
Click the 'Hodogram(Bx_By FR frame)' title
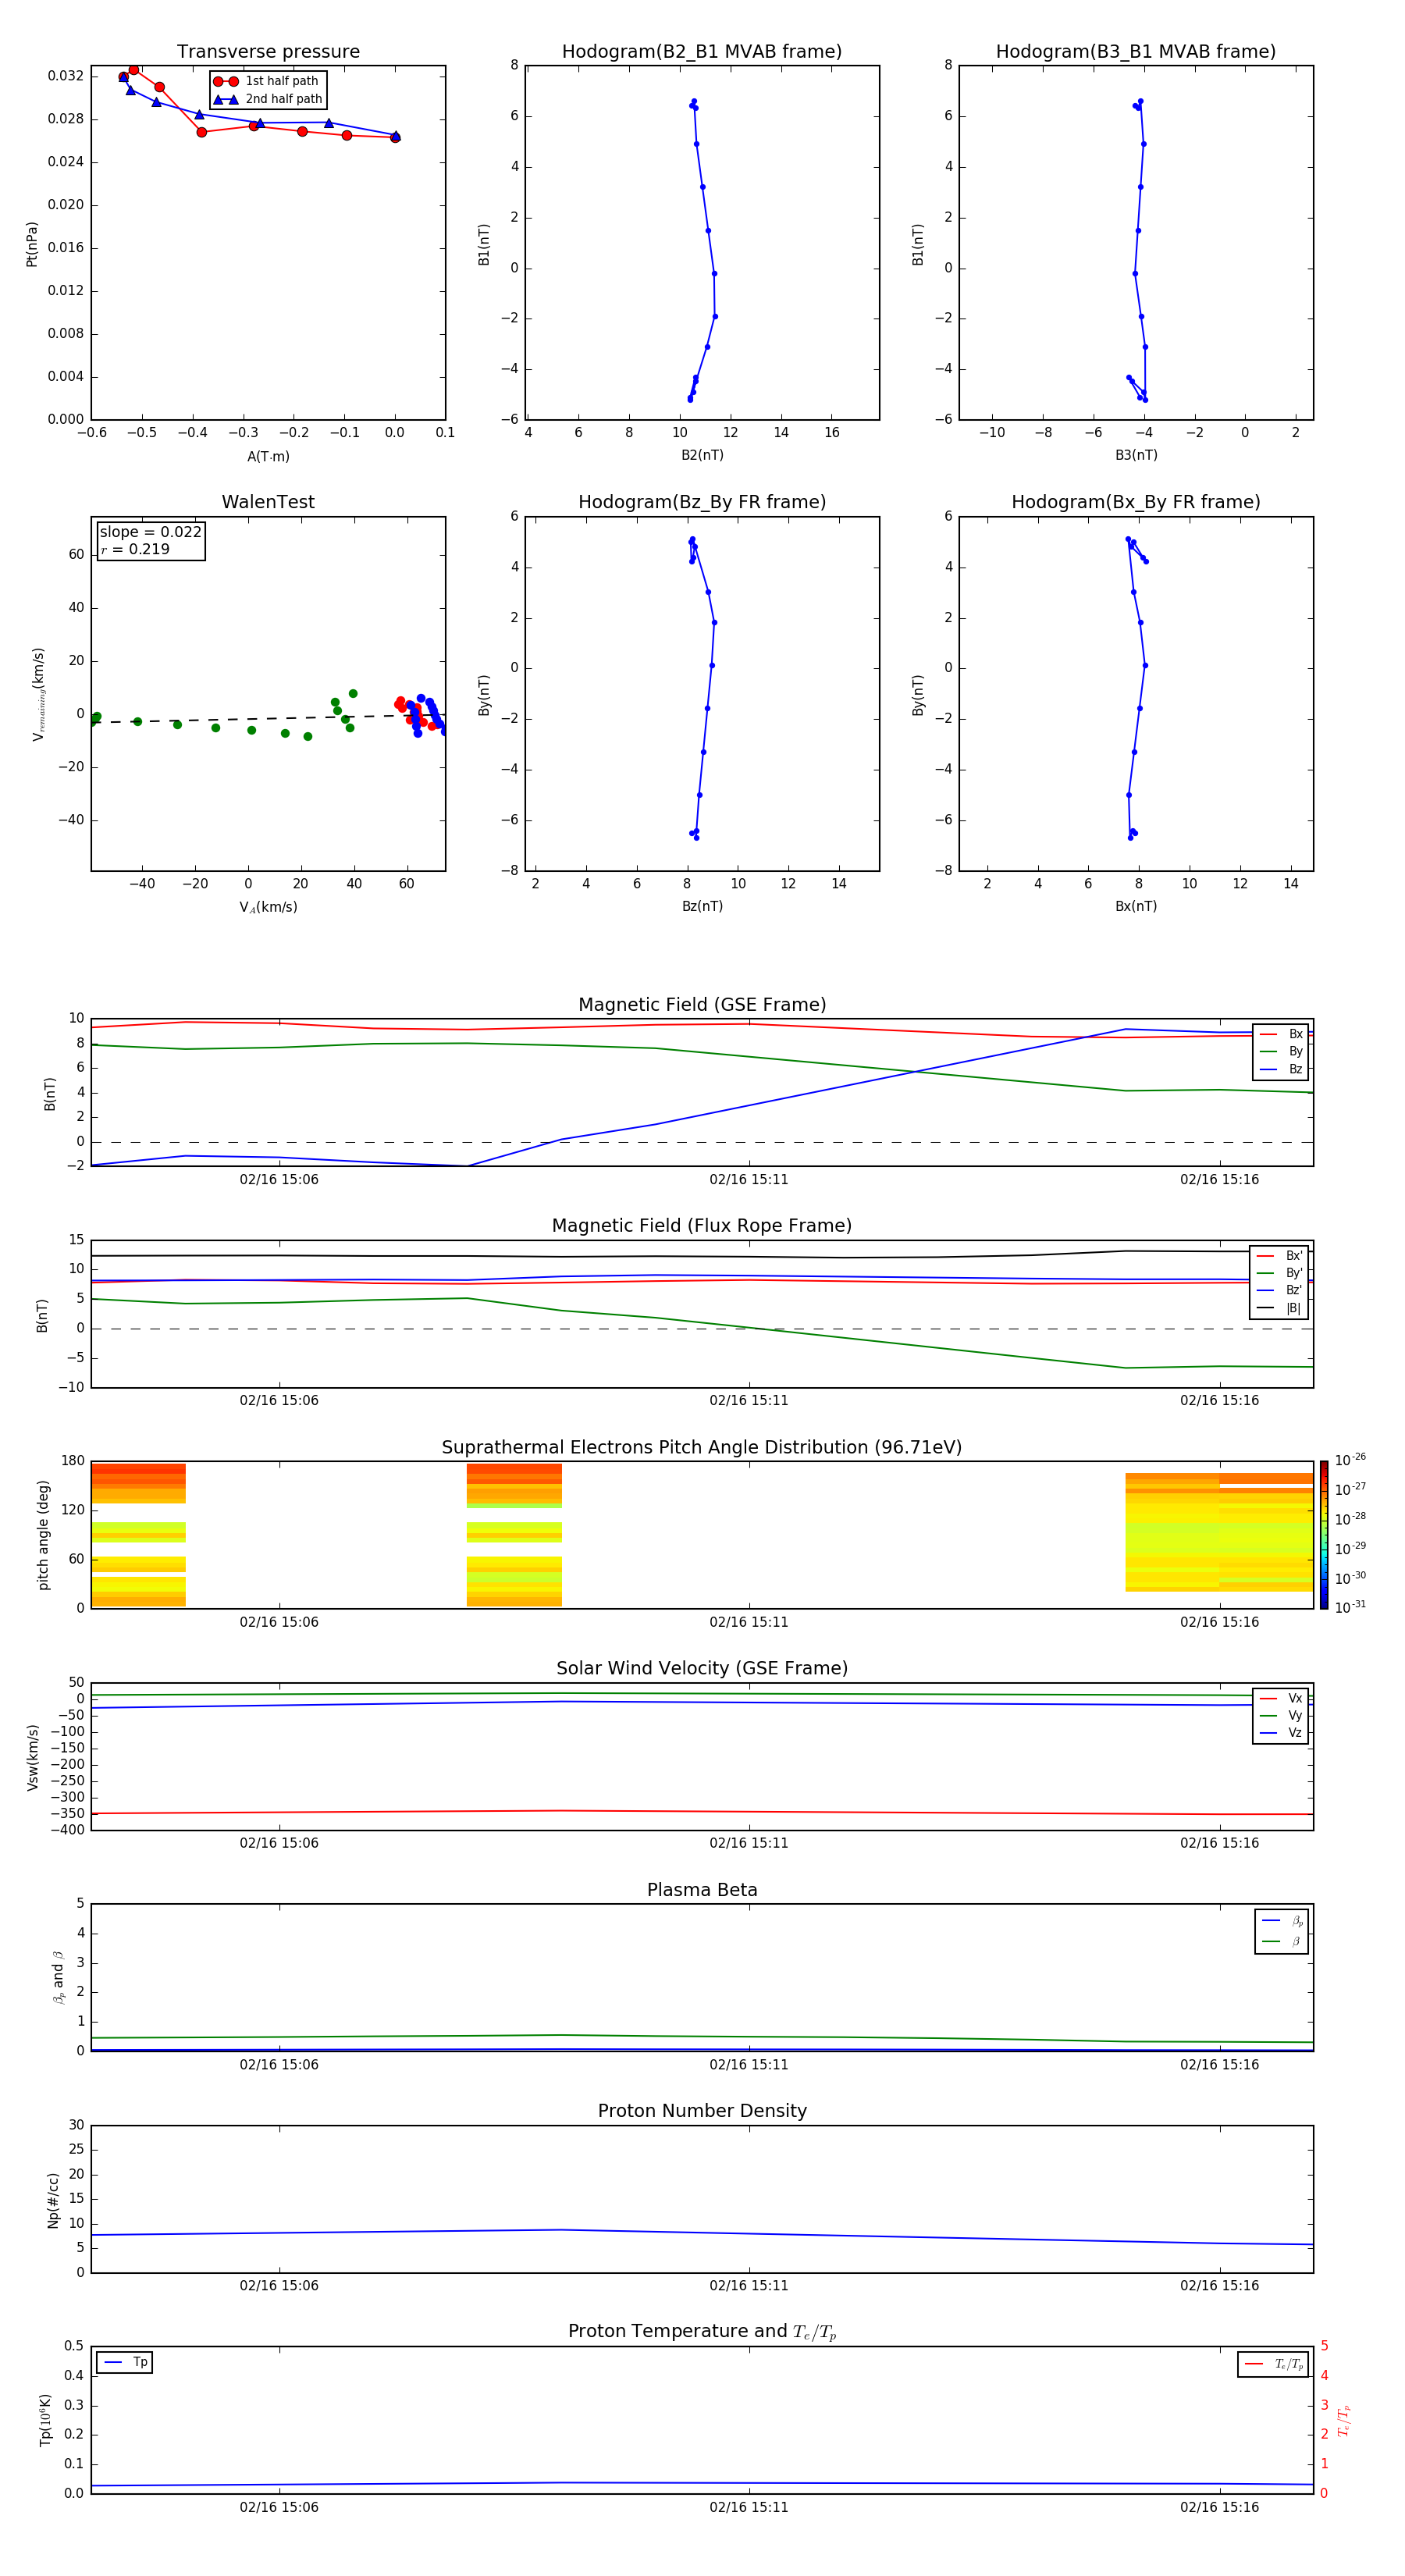click(x=1136, y=502)
